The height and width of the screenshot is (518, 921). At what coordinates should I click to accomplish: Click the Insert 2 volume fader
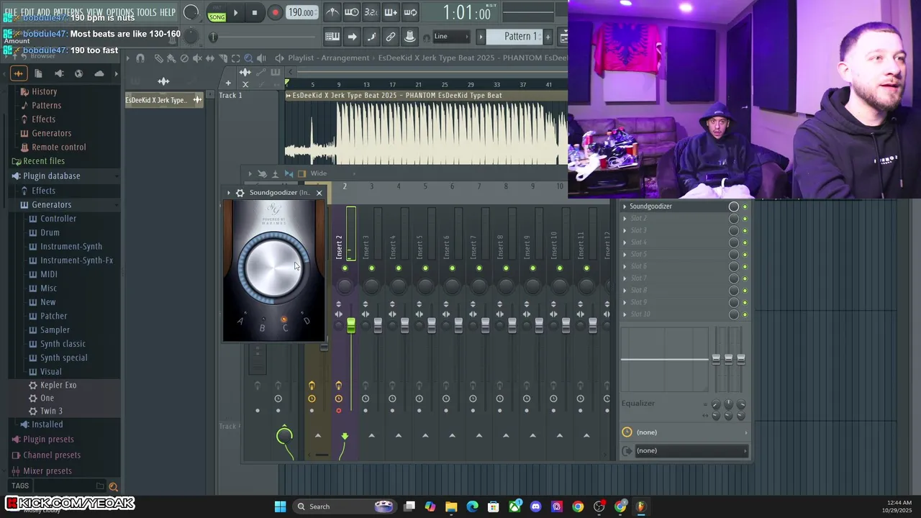click(350, 326)
